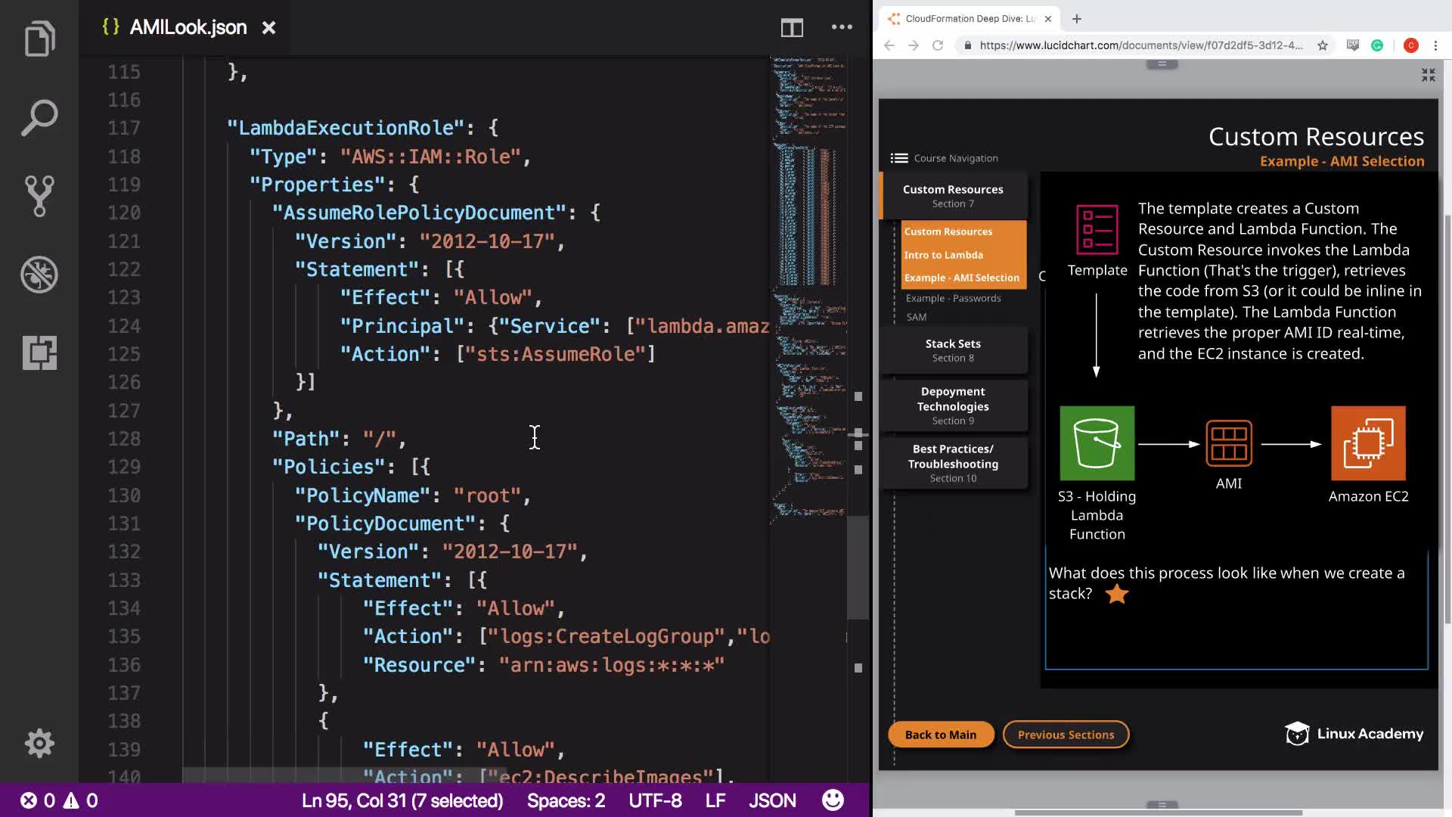Screen dimensions: 1452x817
Task: Change Spaces: 2 indentation setting
Action: click(566, 800)
